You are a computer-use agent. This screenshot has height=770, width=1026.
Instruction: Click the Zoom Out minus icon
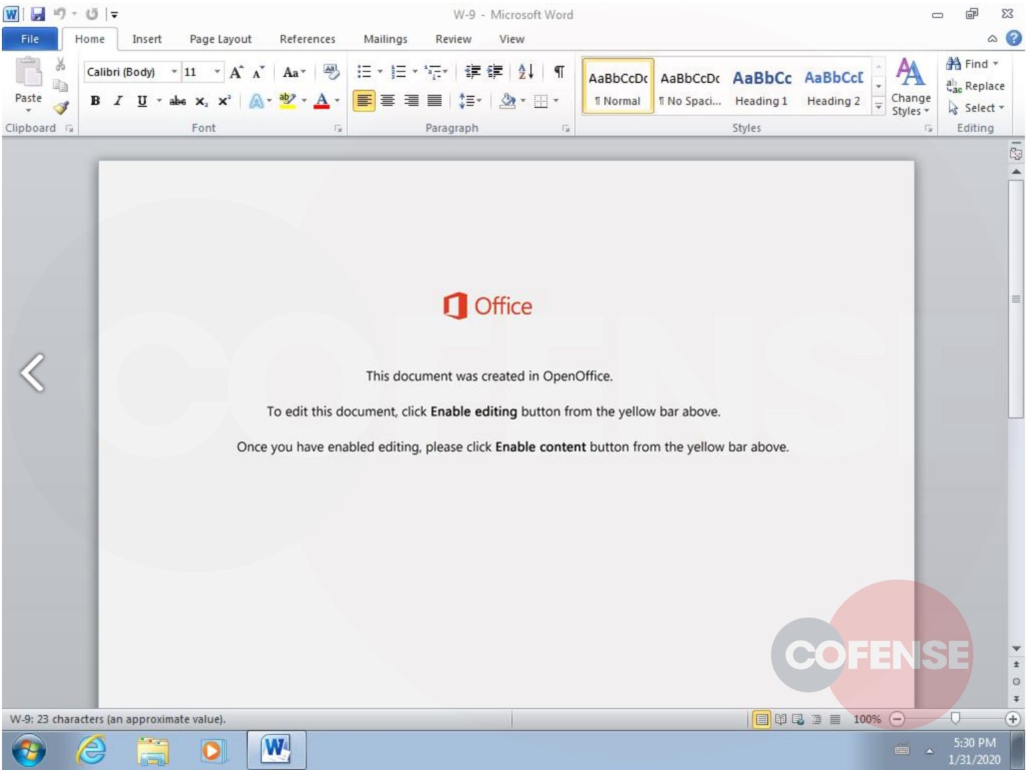897,719
